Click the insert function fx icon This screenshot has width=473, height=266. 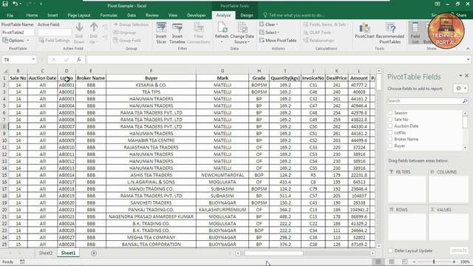79,60
